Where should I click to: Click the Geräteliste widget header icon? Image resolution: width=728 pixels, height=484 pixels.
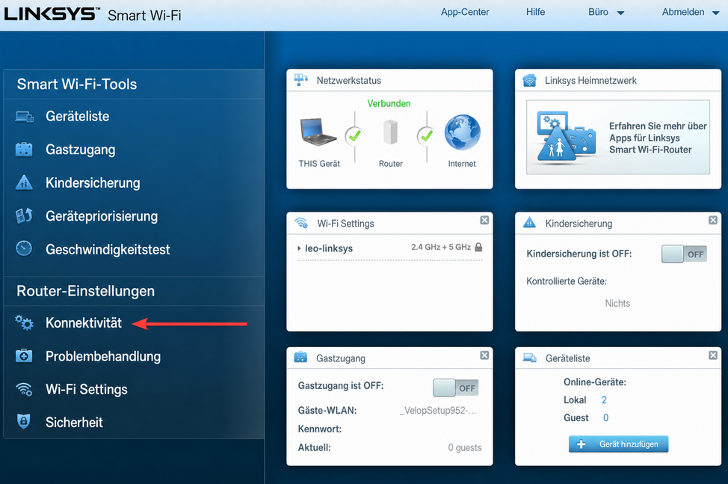tap(530, 358)
